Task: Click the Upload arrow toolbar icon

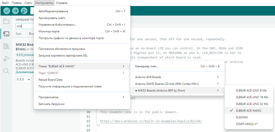Action: pyautogui.click(x=16, y=11)
